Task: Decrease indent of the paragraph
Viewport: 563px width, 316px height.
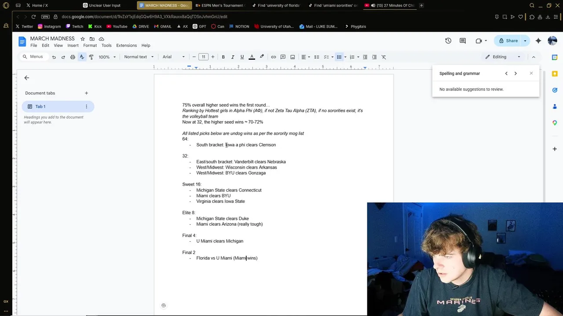Action: [x=365, y=57]
